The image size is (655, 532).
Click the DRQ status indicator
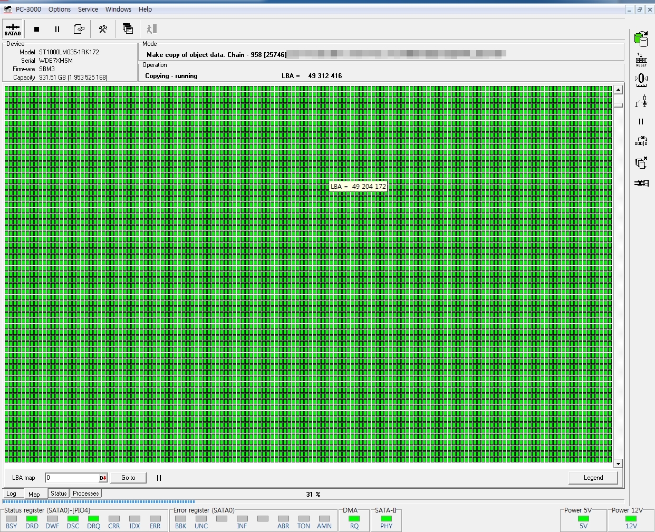93,519
